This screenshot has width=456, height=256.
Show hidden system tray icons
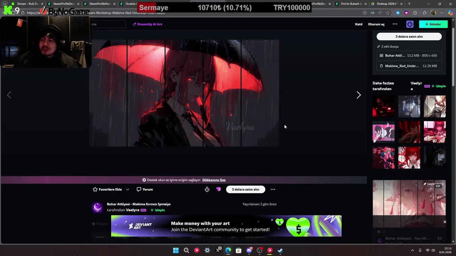413,250
